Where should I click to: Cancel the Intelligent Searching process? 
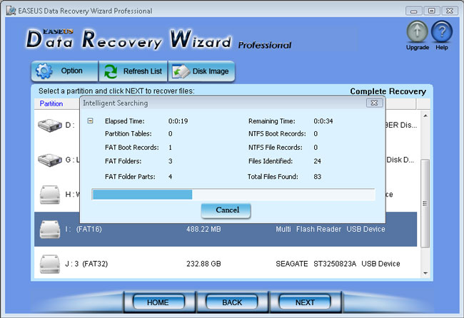coord(226,210)
